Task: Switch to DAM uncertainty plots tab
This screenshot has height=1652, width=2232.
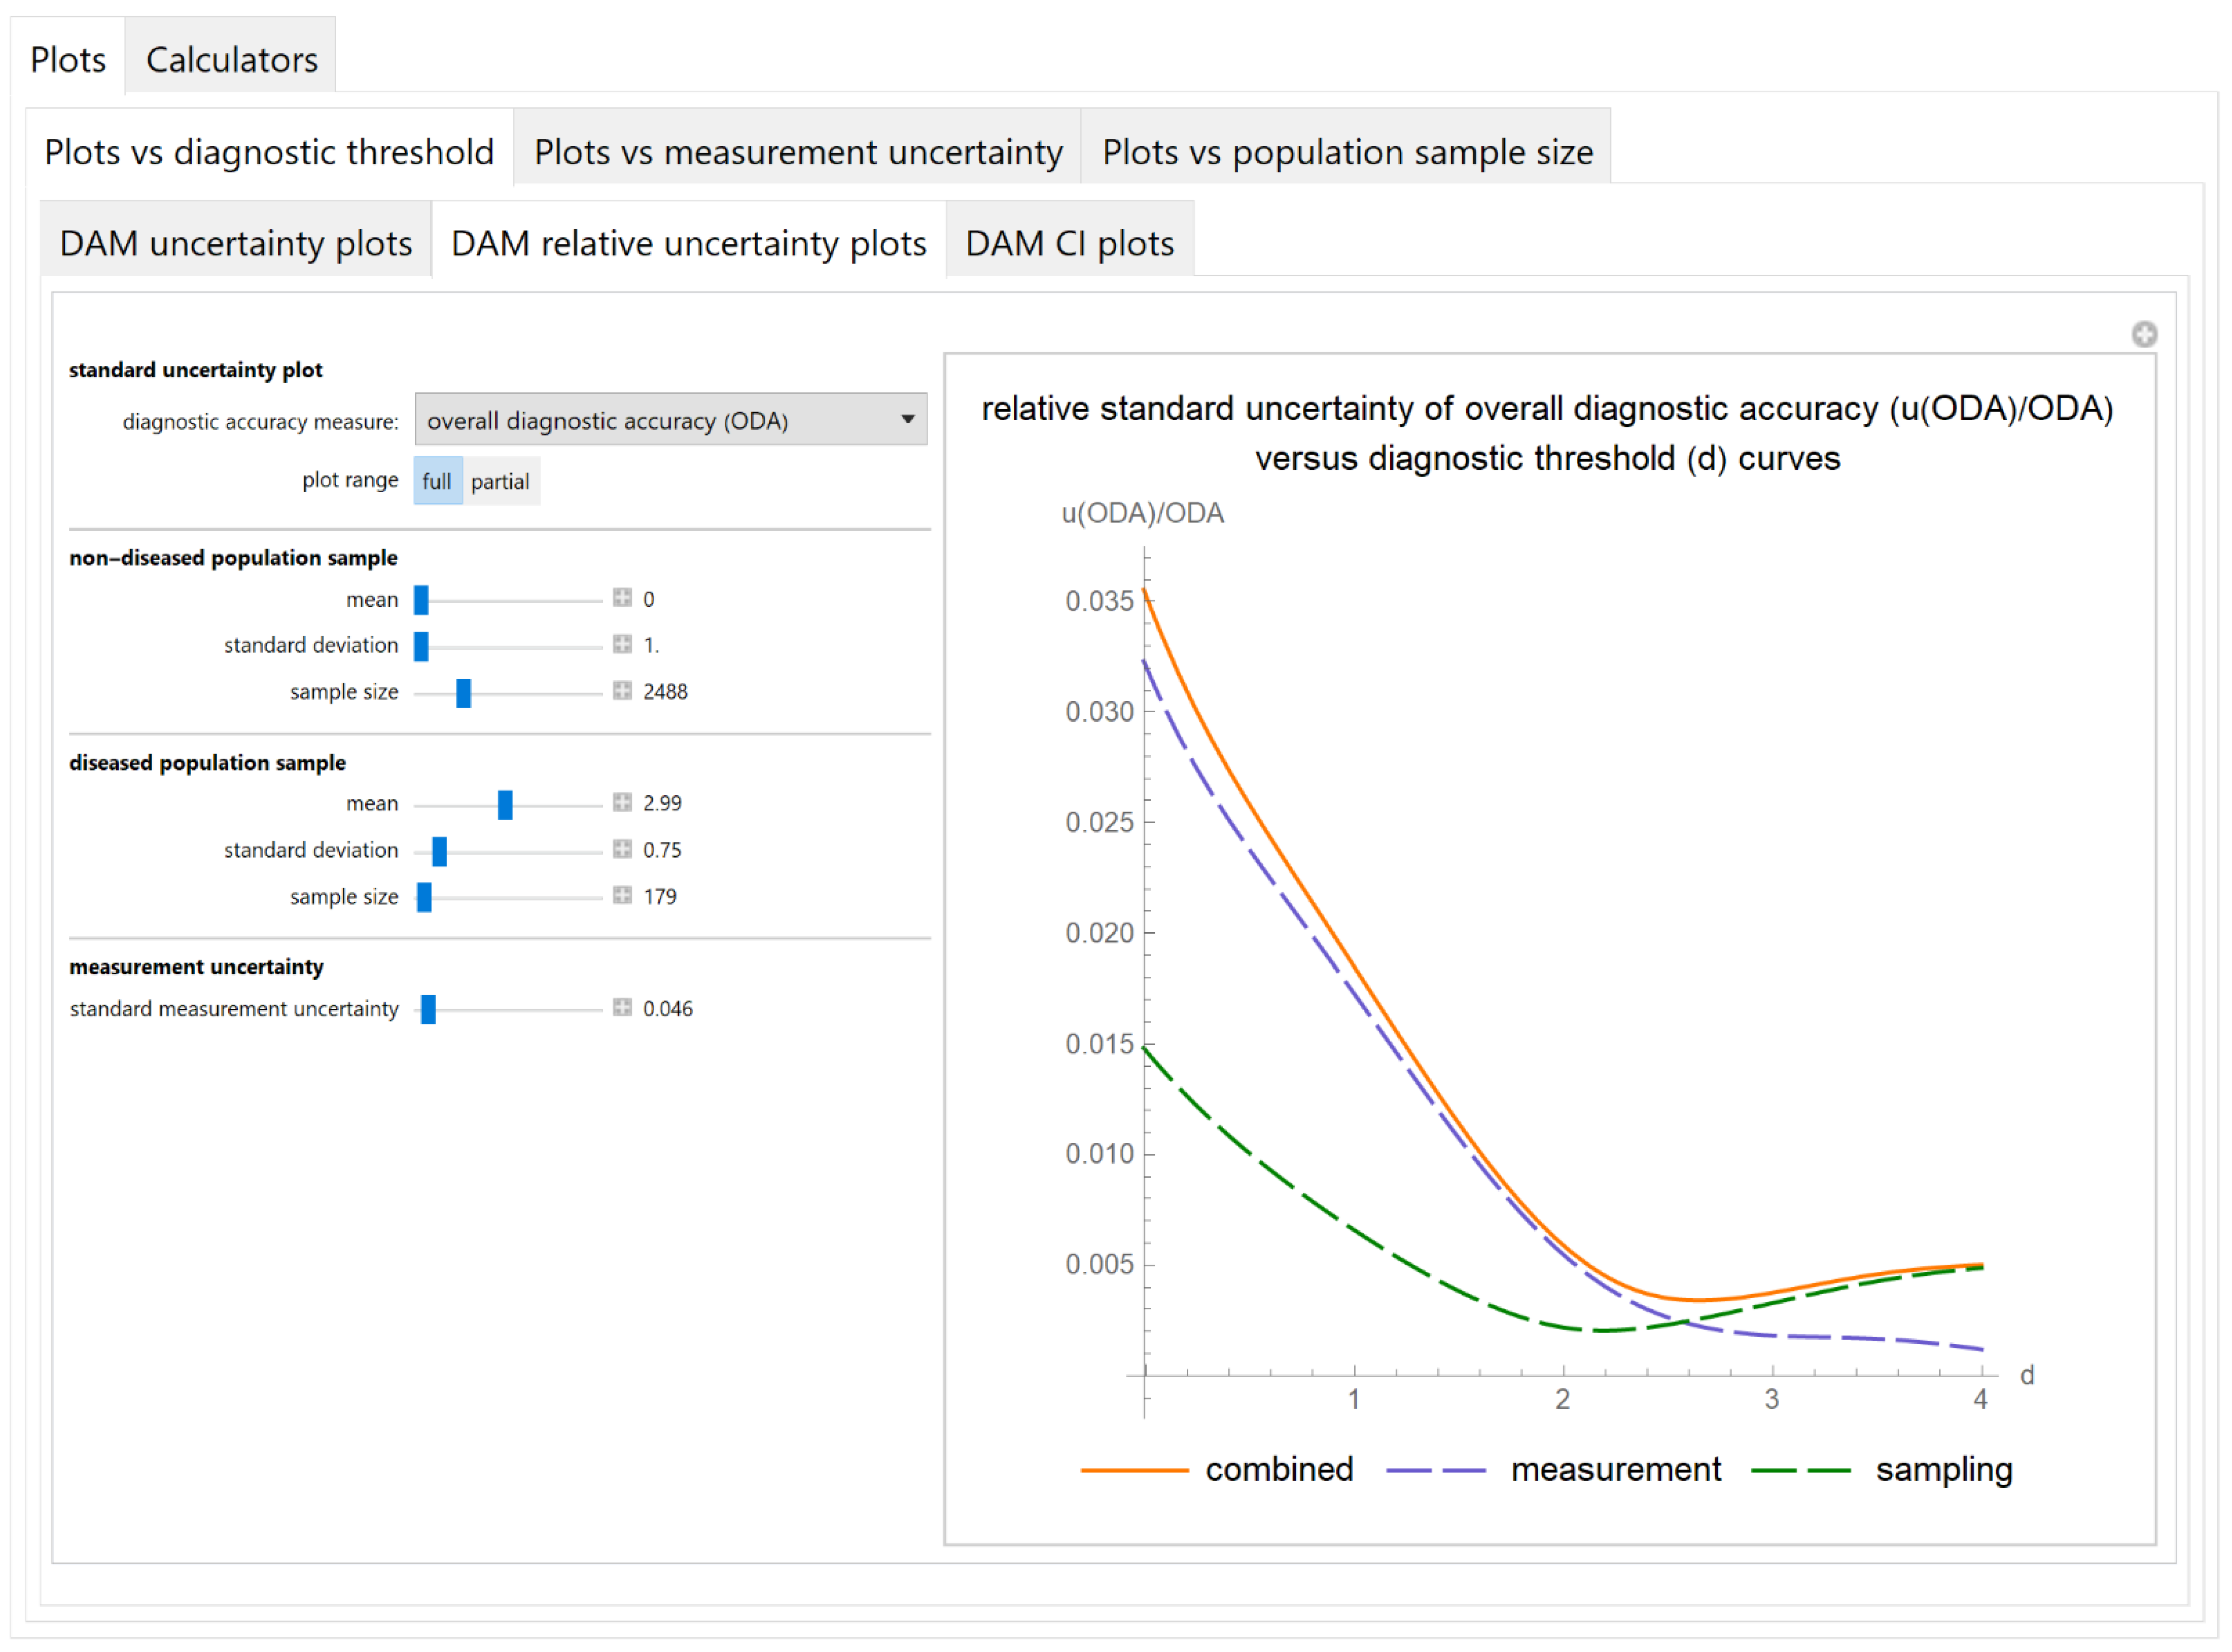Action: tap(235, 243)
